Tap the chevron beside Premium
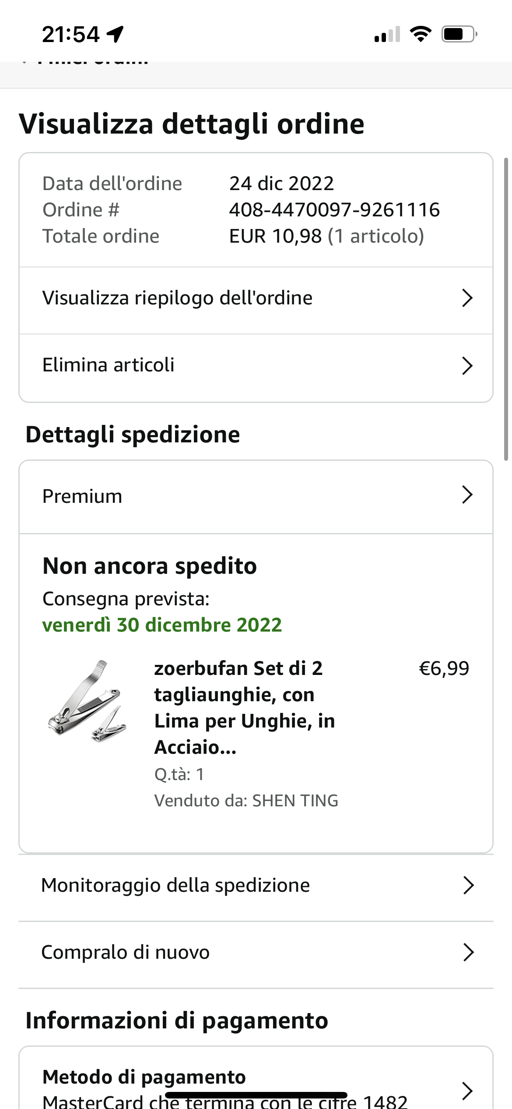The width and height of the screenshot is (512, 1109). tap(467, 495)
